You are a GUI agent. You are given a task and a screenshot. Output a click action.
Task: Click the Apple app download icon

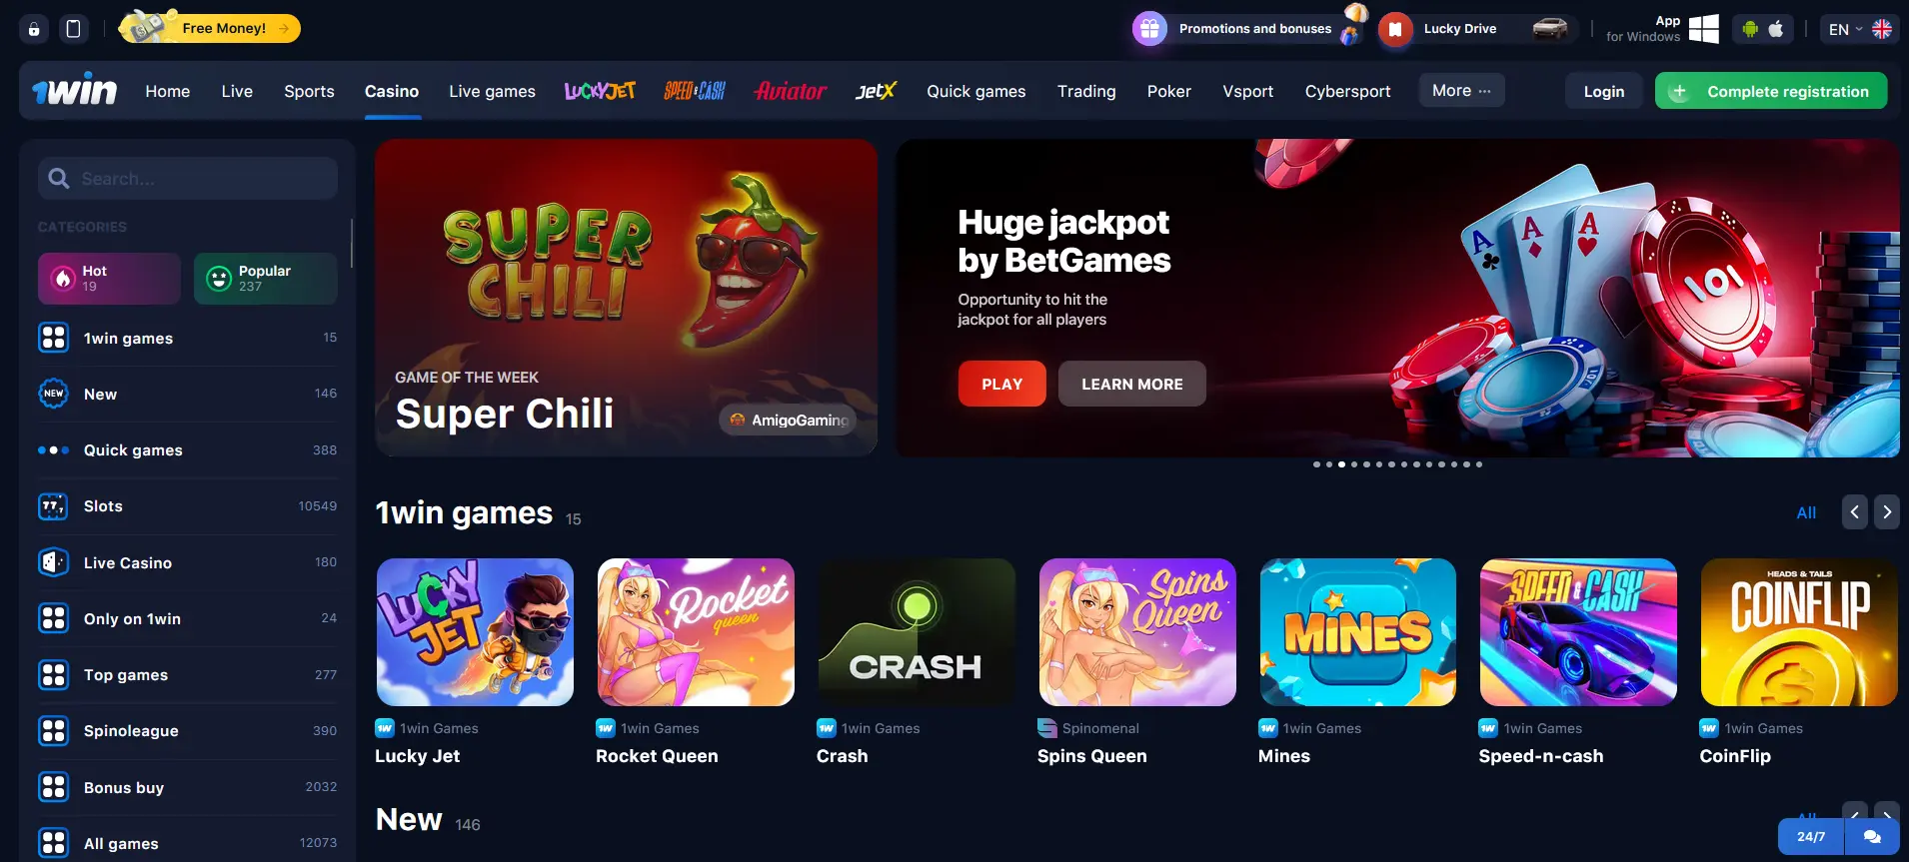click(x=1776, y=29)
